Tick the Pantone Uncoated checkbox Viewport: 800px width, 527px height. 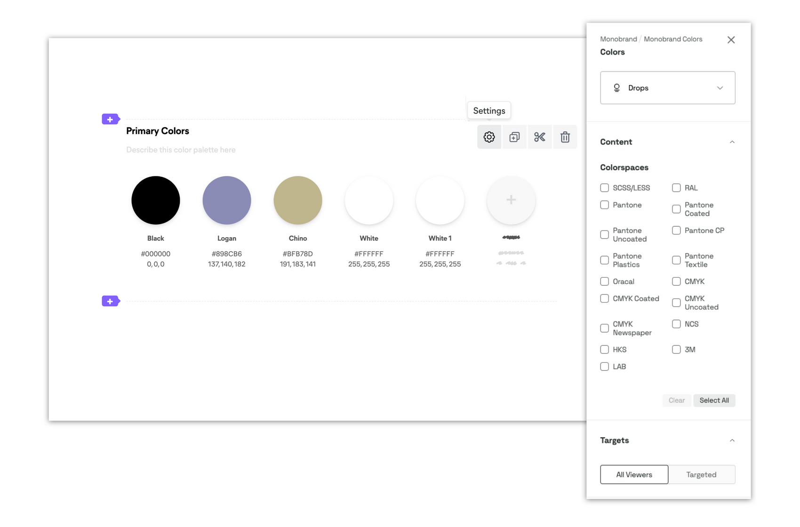pos(605,234)
